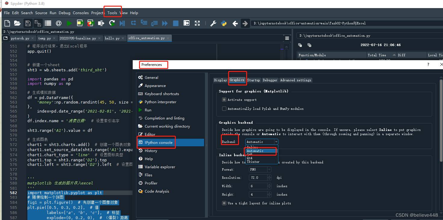Viewport: 443px width, 220px height.
Task: Run cell and advance icon
Action: pos(91,23)
